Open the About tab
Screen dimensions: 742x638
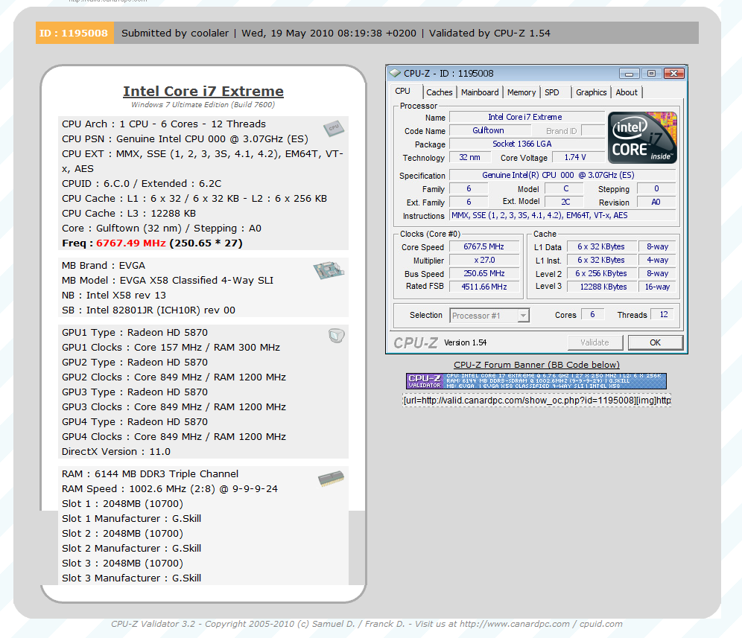click(x=627, y=92)
